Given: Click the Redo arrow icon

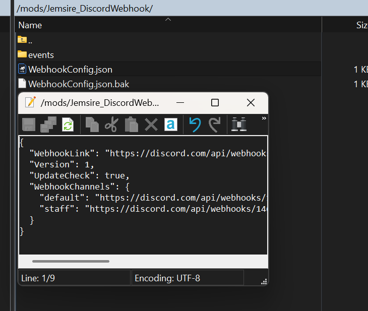Looking at the screenshot, I should tap(214, 125).
